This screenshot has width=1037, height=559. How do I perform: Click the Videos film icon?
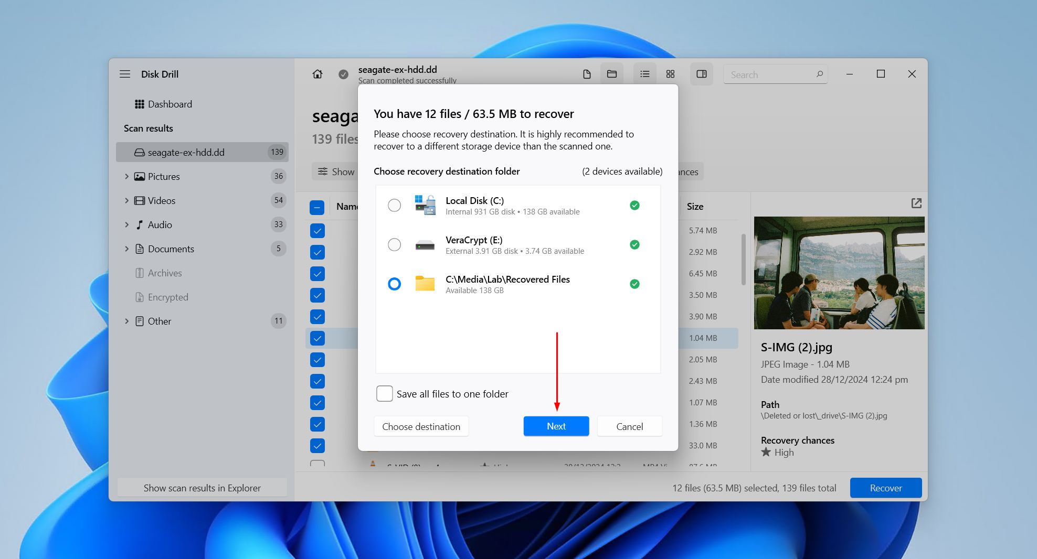[140, 201]
